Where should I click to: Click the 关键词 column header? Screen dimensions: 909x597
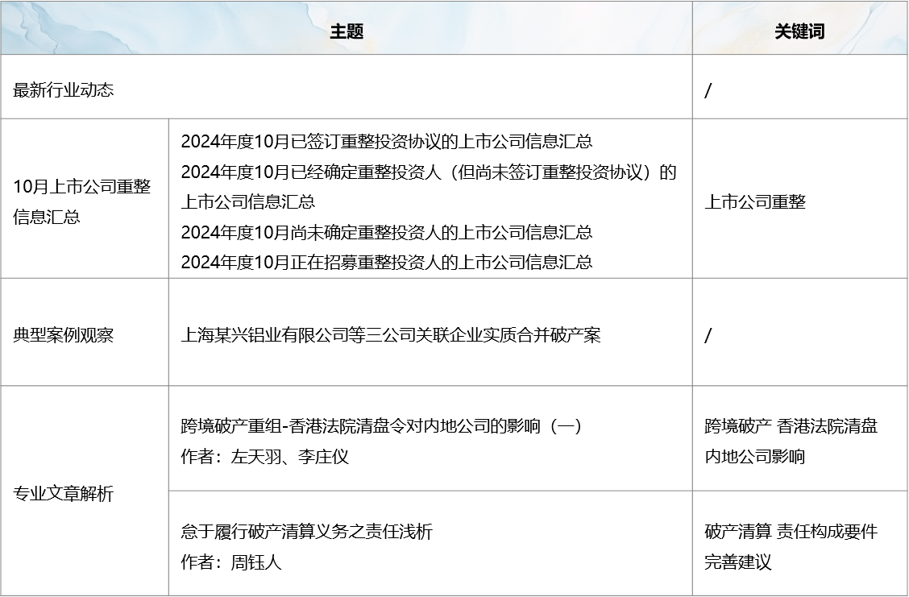coord(799,31)
